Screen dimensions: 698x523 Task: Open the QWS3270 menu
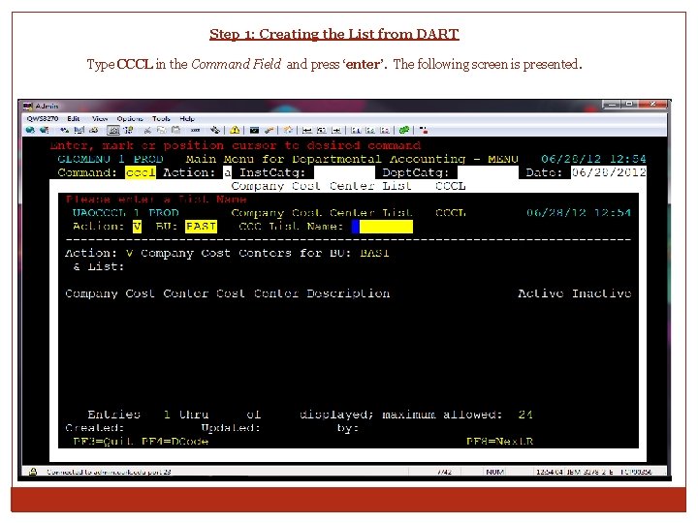click(x=43, y=119)
